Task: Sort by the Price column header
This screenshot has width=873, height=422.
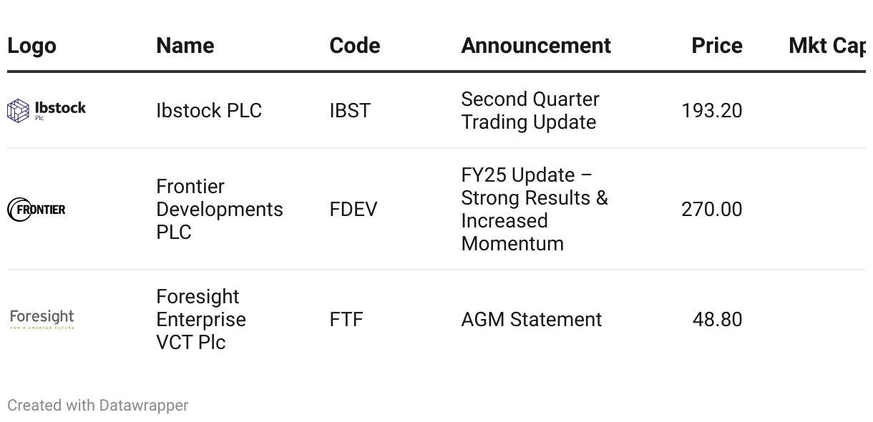Action: (x=716, y=46)
